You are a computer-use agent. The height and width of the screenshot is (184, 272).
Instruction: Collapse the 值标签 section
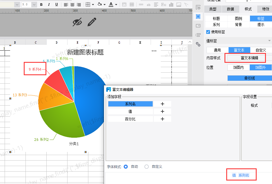click(x=269, y=41)
